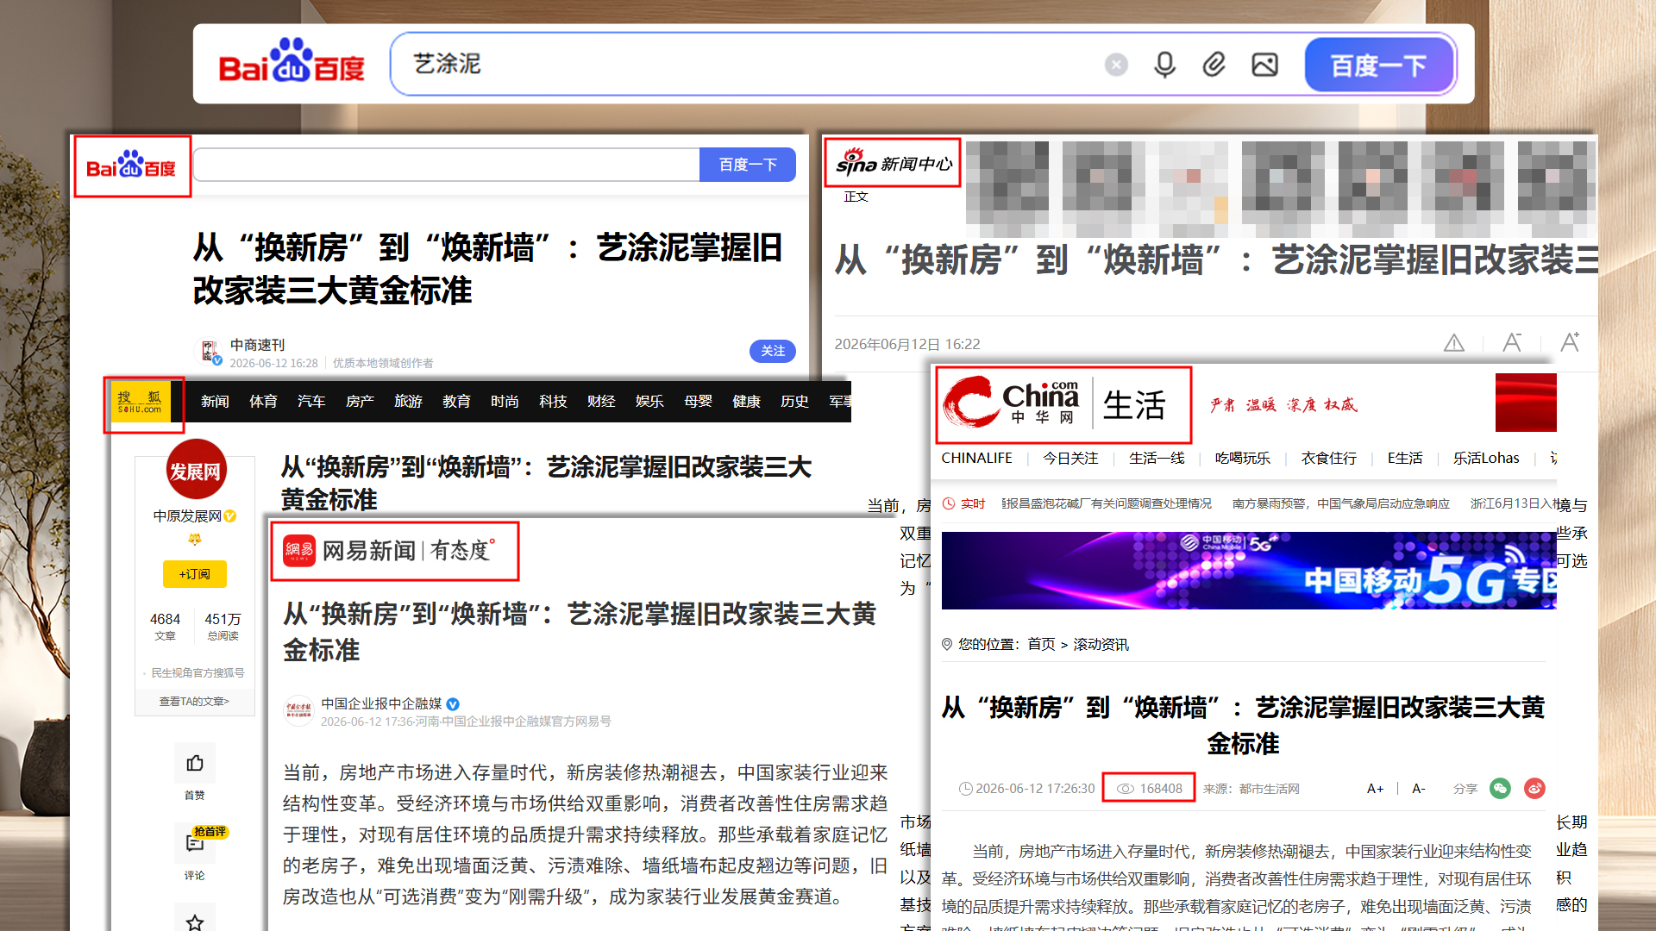
Task: Follow 中商速刊 with the 关注 button
Action: click(772, 351)
